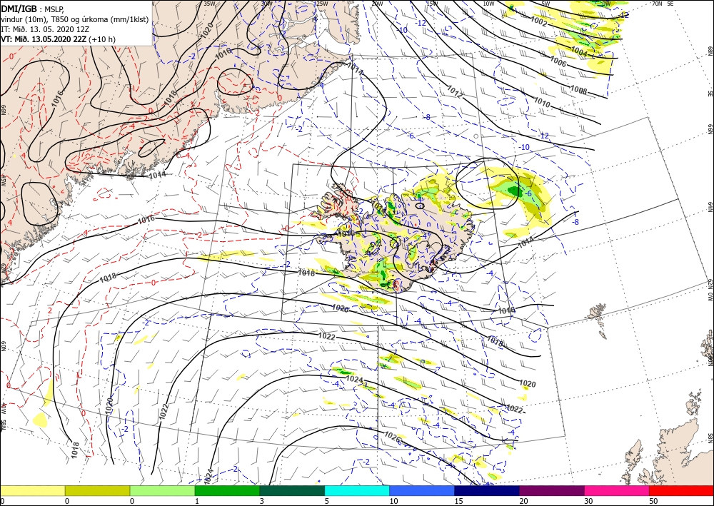The image size is (714, 506).
Task: Click the legend scale value '30'
Action: (589, 501)
